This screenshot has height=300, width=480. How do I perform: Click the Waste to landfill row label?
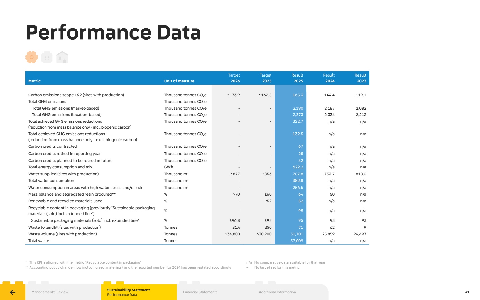click(x=64, y=227)
